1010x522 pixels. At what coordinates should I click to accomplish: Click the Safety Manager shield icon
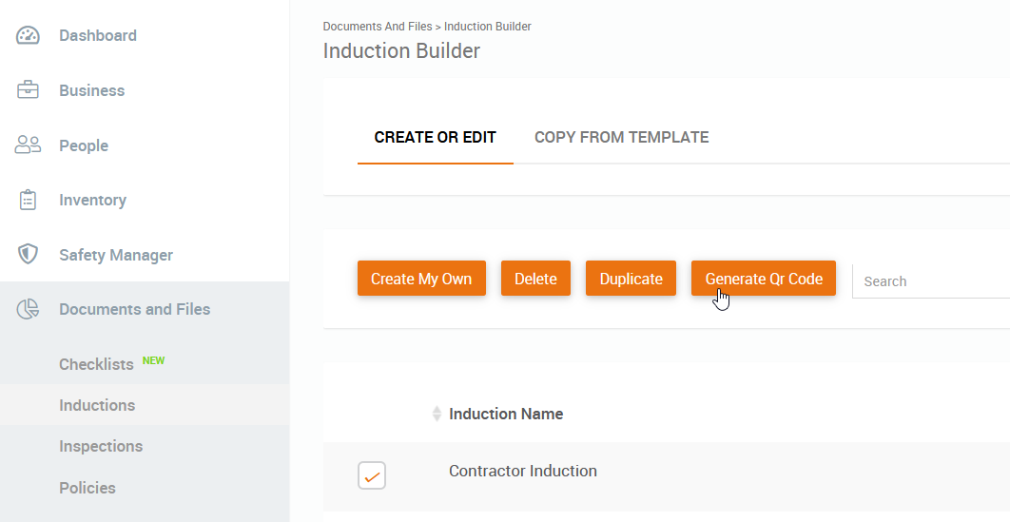pyautogui.click(x=29, y=255)
